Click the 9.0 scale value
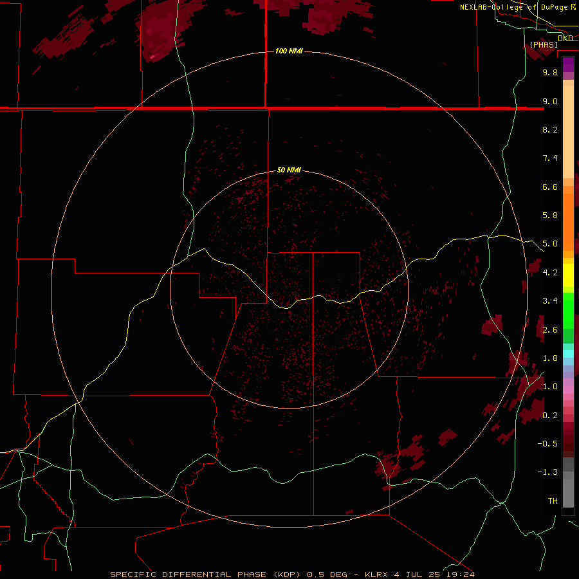The image size is (579, 579). pyautogui.click(x=550, y=101)
